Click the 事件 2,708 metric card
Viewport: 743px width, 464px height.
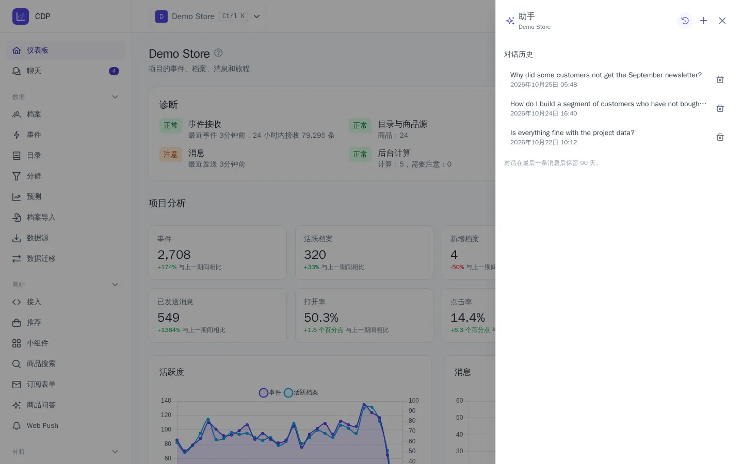(218, 253)
